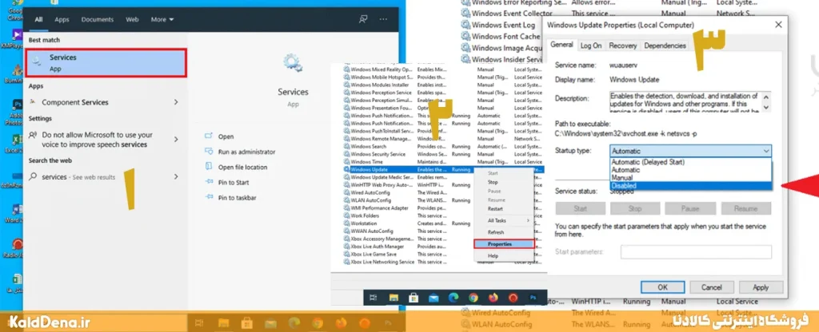Expand the services web results arrow
Screen dimensions: 819x332
175,176
